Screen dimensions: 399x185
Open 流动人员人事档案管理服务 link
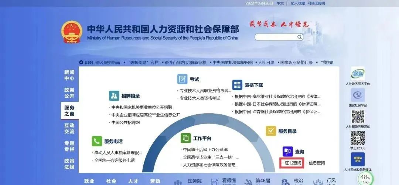pos(118,153)
